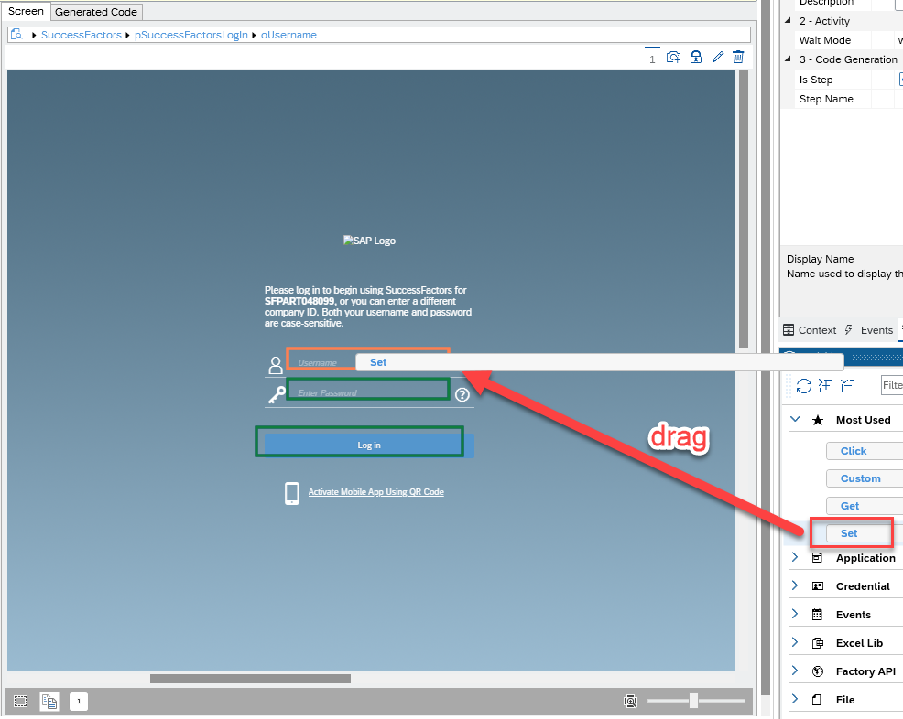Expand the Excel Lib category chevron
Screen dimensions: 903x719
795,642
